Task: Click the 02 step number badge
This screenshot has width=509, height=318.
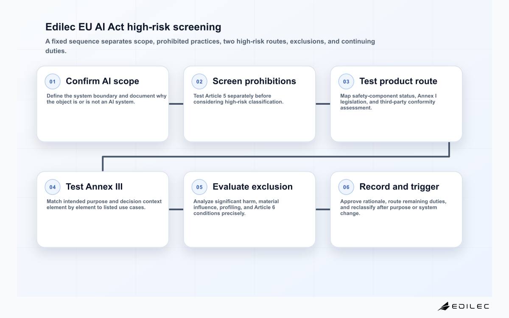Action: pyautogui.click(x=199, y=81)
